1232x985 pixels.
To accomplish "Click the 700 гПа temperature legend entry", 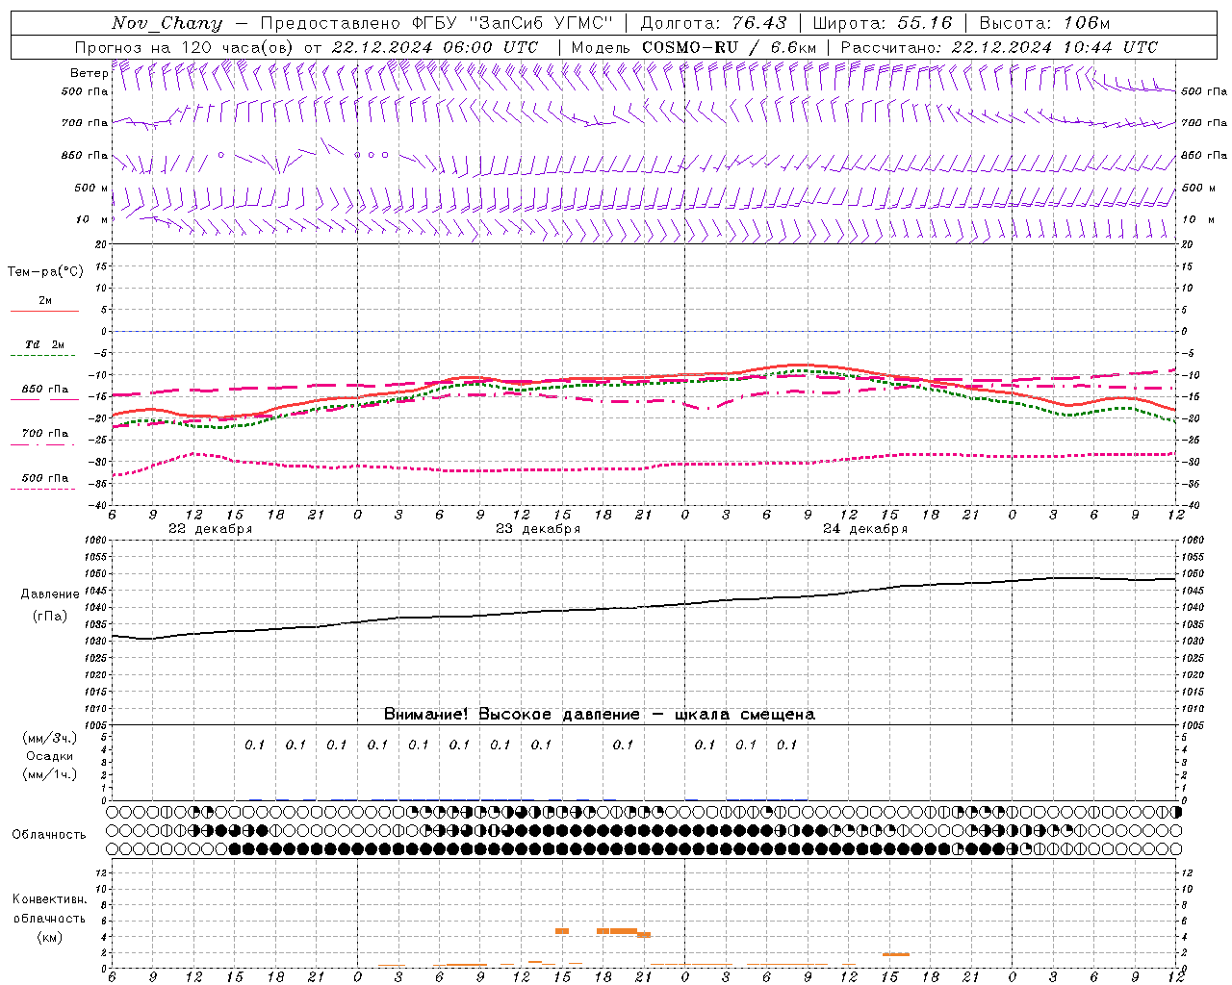I will pyautogui.click(x=44, y=434).
